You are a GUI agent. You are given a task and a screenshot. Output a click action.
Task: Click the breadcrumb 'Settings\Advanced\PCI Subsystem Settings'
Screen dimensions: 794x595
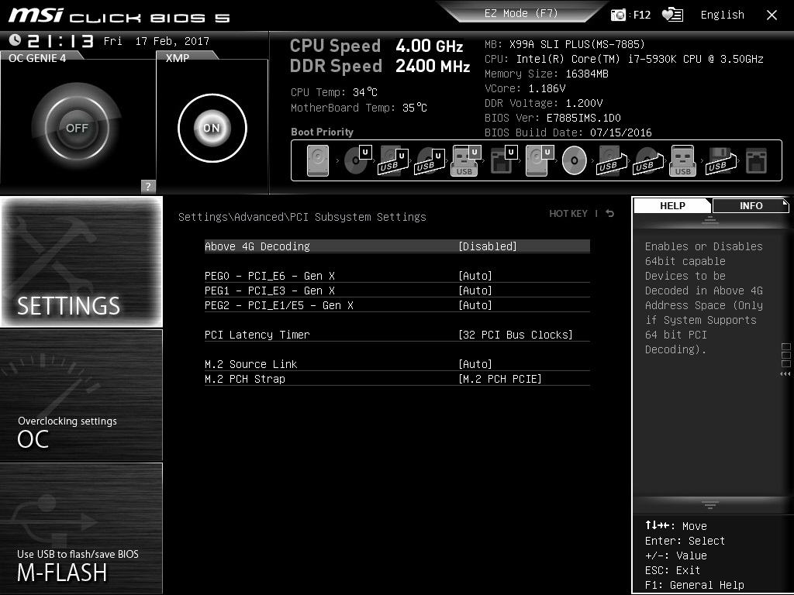click(302, 217)
